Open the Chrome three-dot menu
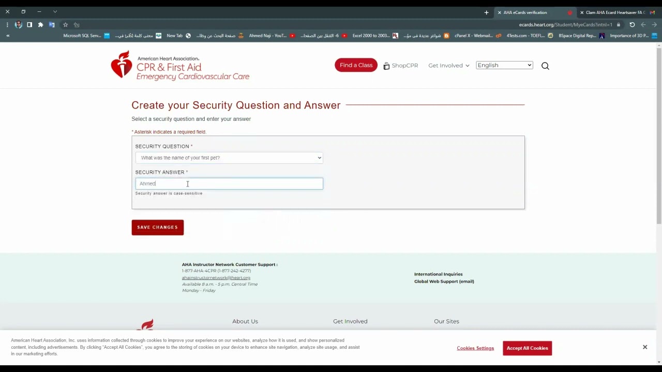Image resolution: width=662 pixels, height=372 pixels. 7,24
